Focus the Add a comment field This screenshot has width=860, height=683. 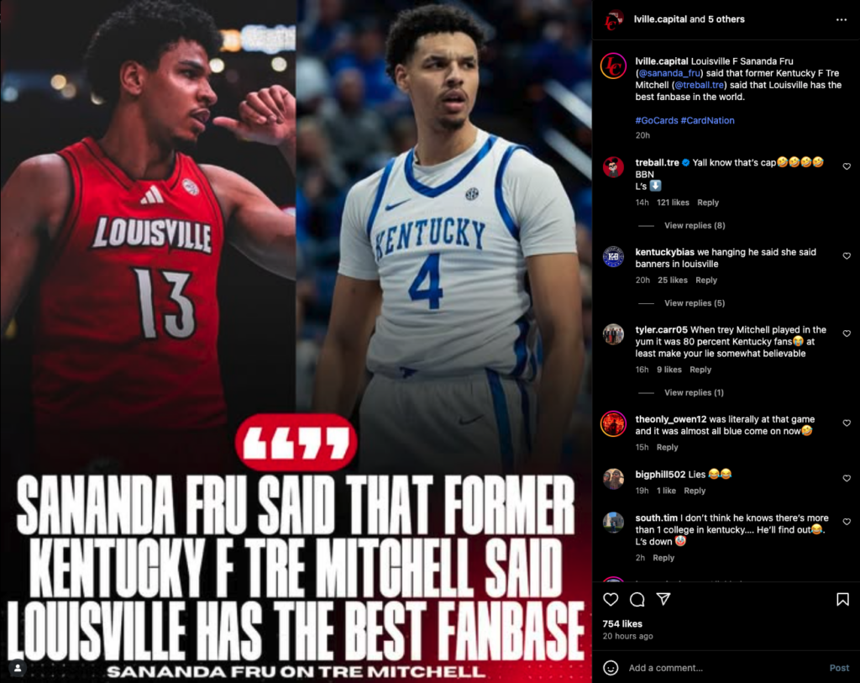tap(724, 668)
